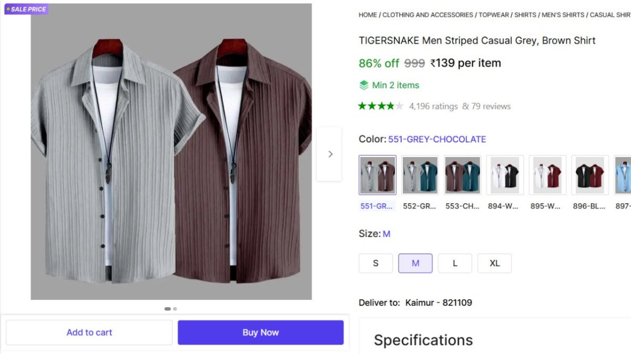This screenshot has width=631, height=354.
Task: Click the 896-BL variant thumbnail
Action: click(589, 175)
